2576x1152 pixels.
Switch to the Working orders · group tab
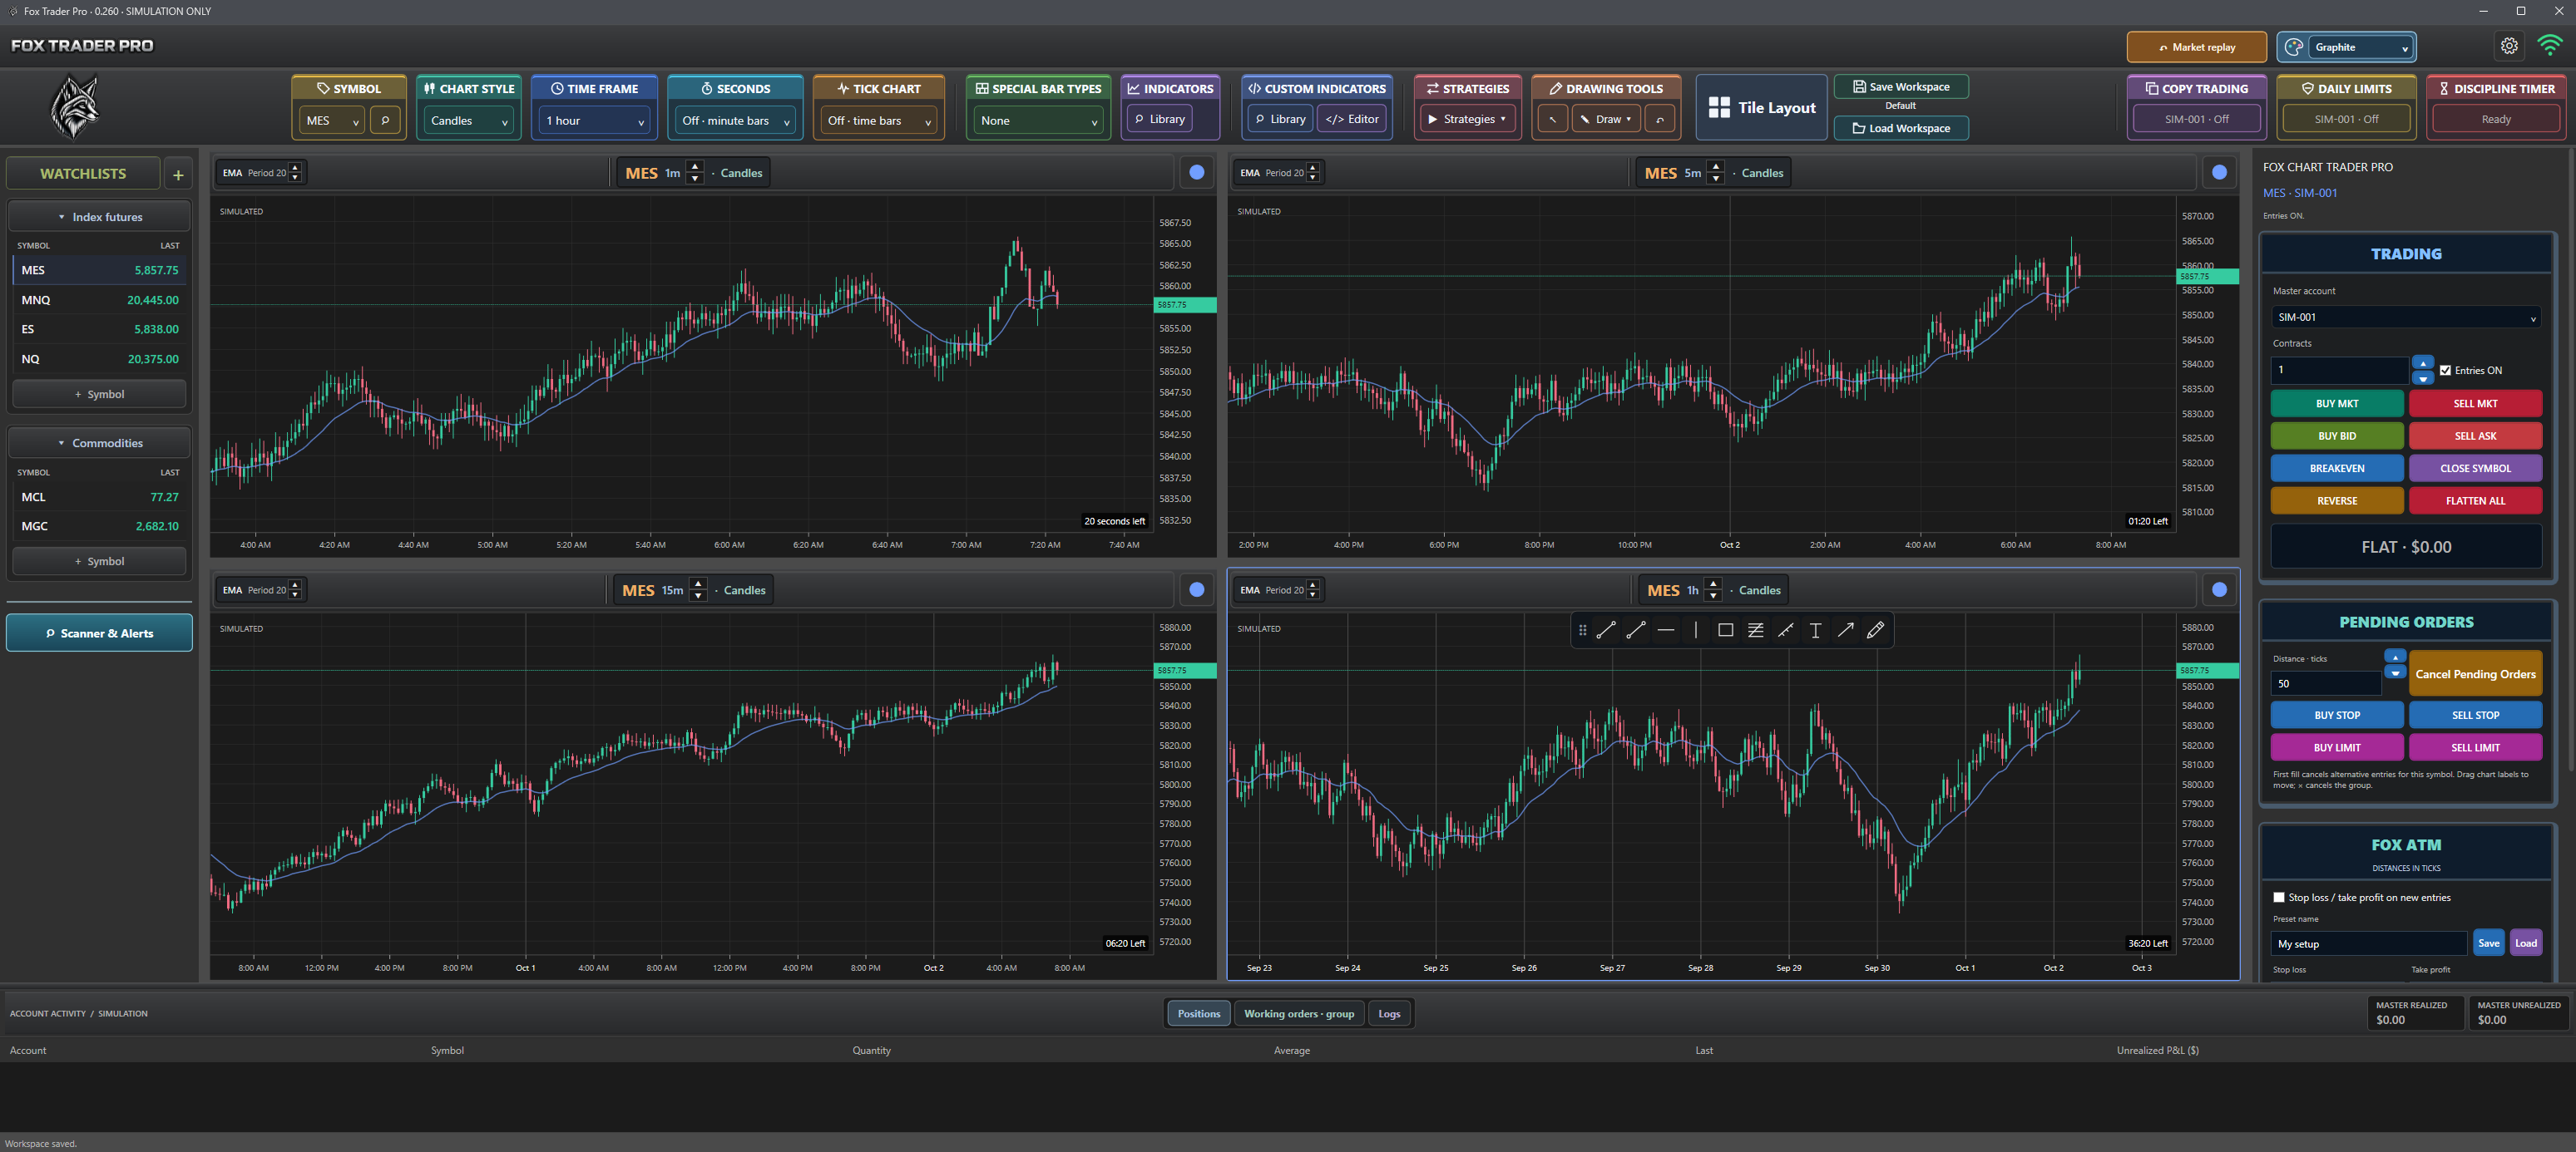pyautogui.click(x=1298, y=1013)
